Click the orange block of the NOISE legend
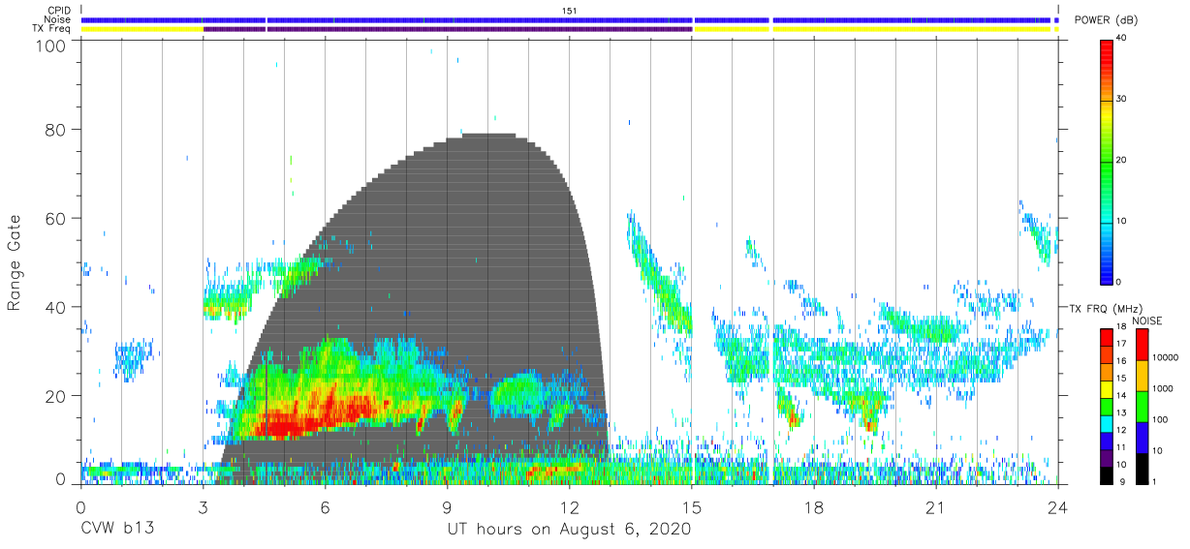1190x549 pixels. click(x=1141, y=375)
